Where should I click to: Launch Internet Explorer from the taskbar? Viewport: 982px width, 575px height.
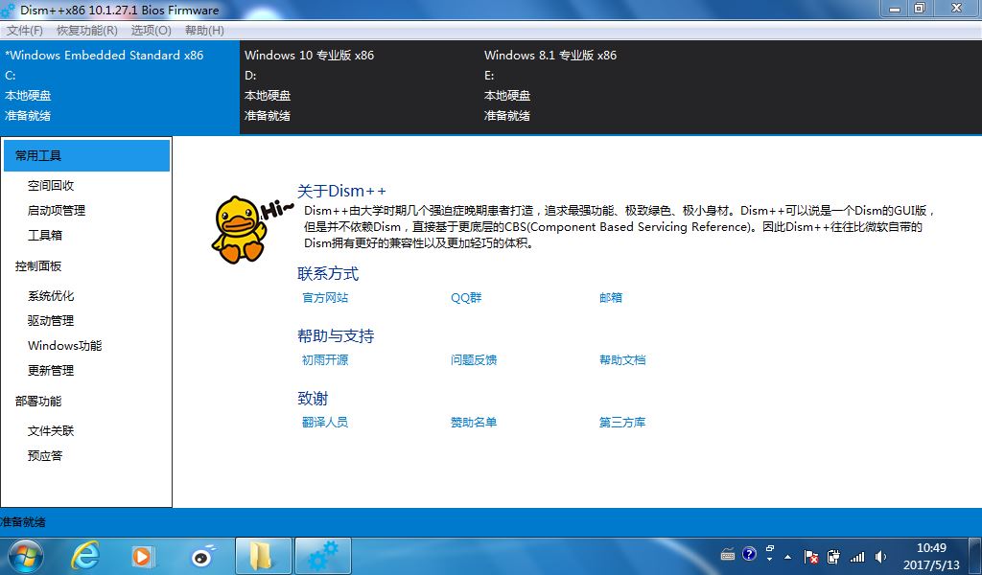pyautogui.click(x=85, y=556)
